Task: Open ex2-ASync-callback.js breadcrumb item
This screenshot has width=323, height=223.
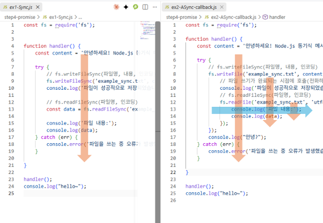Action: pos(230,17)
